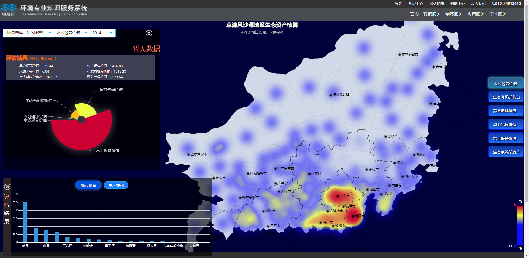Switch the bar chart to line view icon
The height and width of the screenshot is (258, 529).
click(201, 182)
